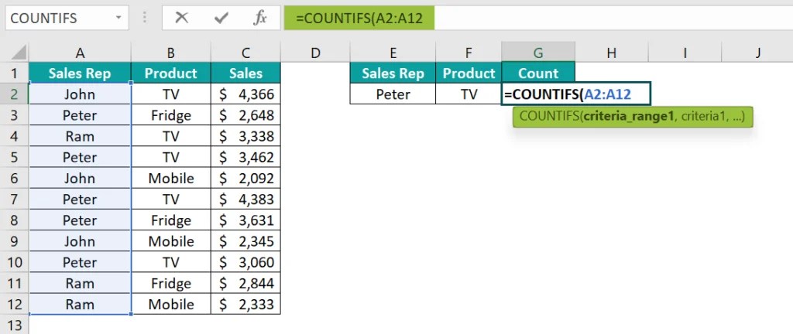Expand the Name Box dropdown arrow
793x334 pixels.
[118, 18]
